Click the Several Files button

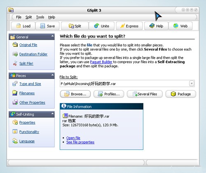pyautogui.click(x=145, y=94)
